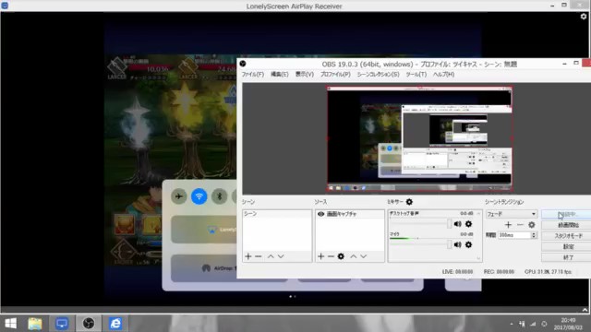591x332 pixels.
Task: Adjust the transition duration spinner arrows
Action: (534, 235)
